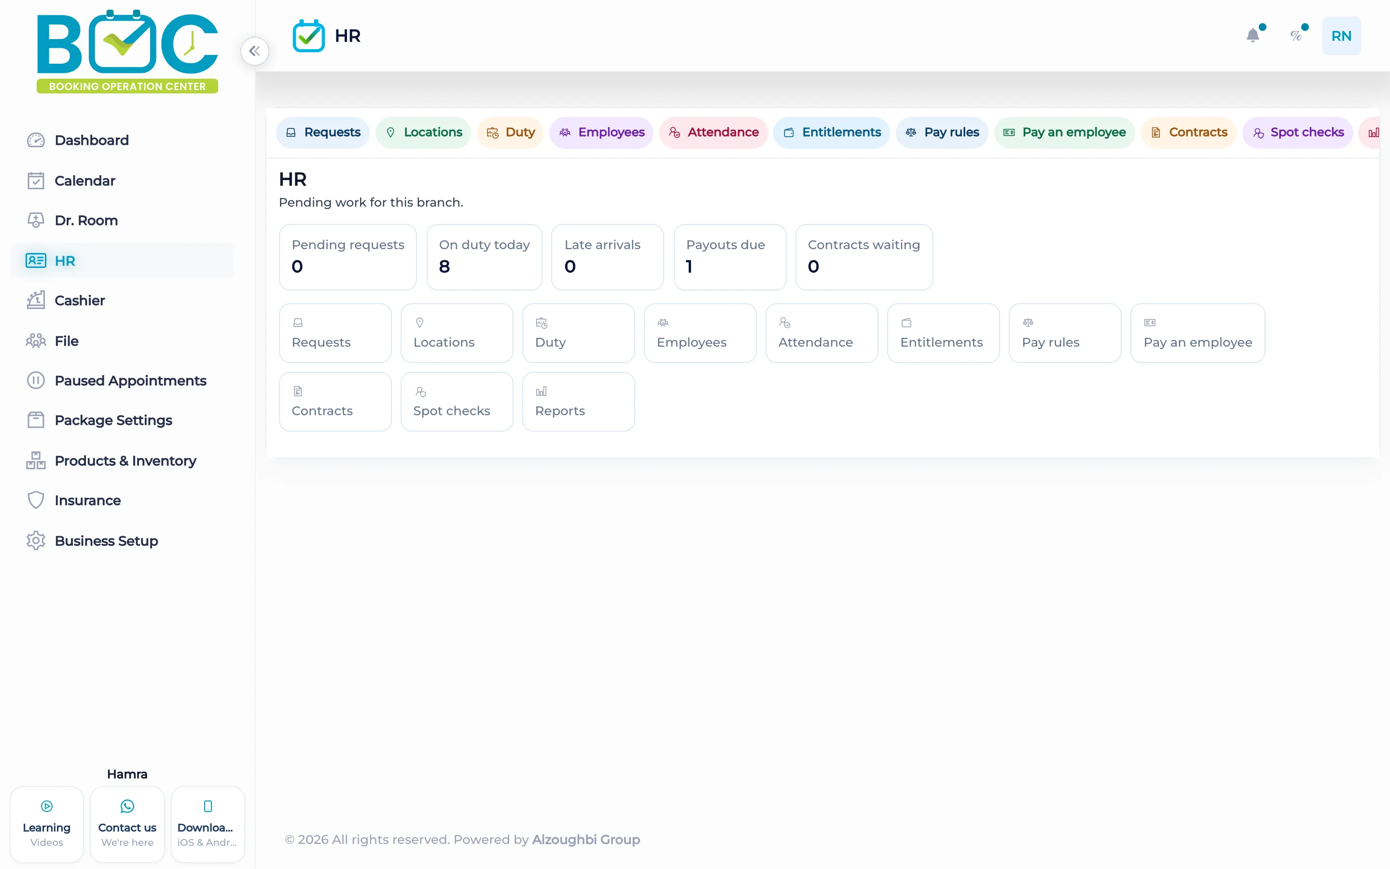1390x869 pixels.
Task: Click the Pending requests stat card
Action: [x=347, y=257]
